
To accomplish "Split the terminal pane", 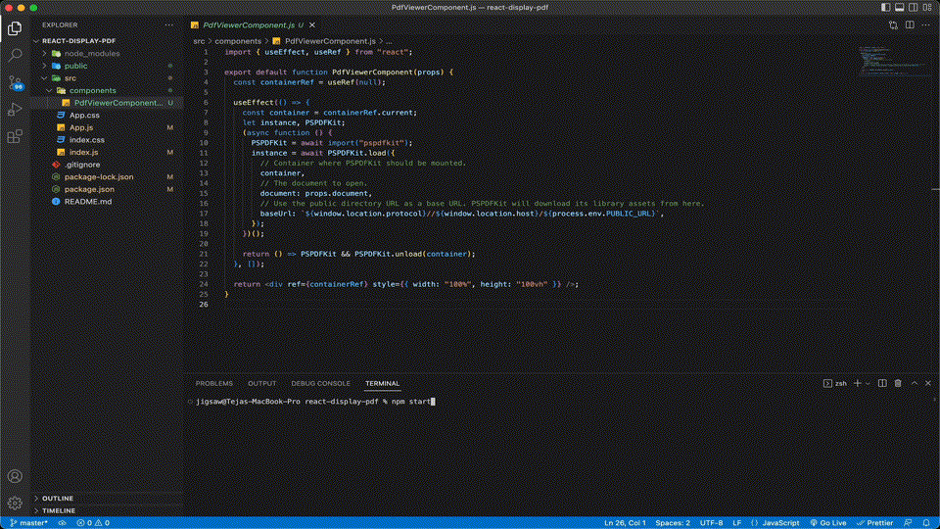I will 882,383.
